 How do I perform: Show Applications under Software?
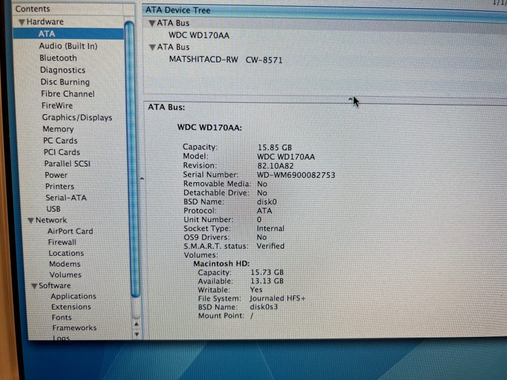[73, 296]
